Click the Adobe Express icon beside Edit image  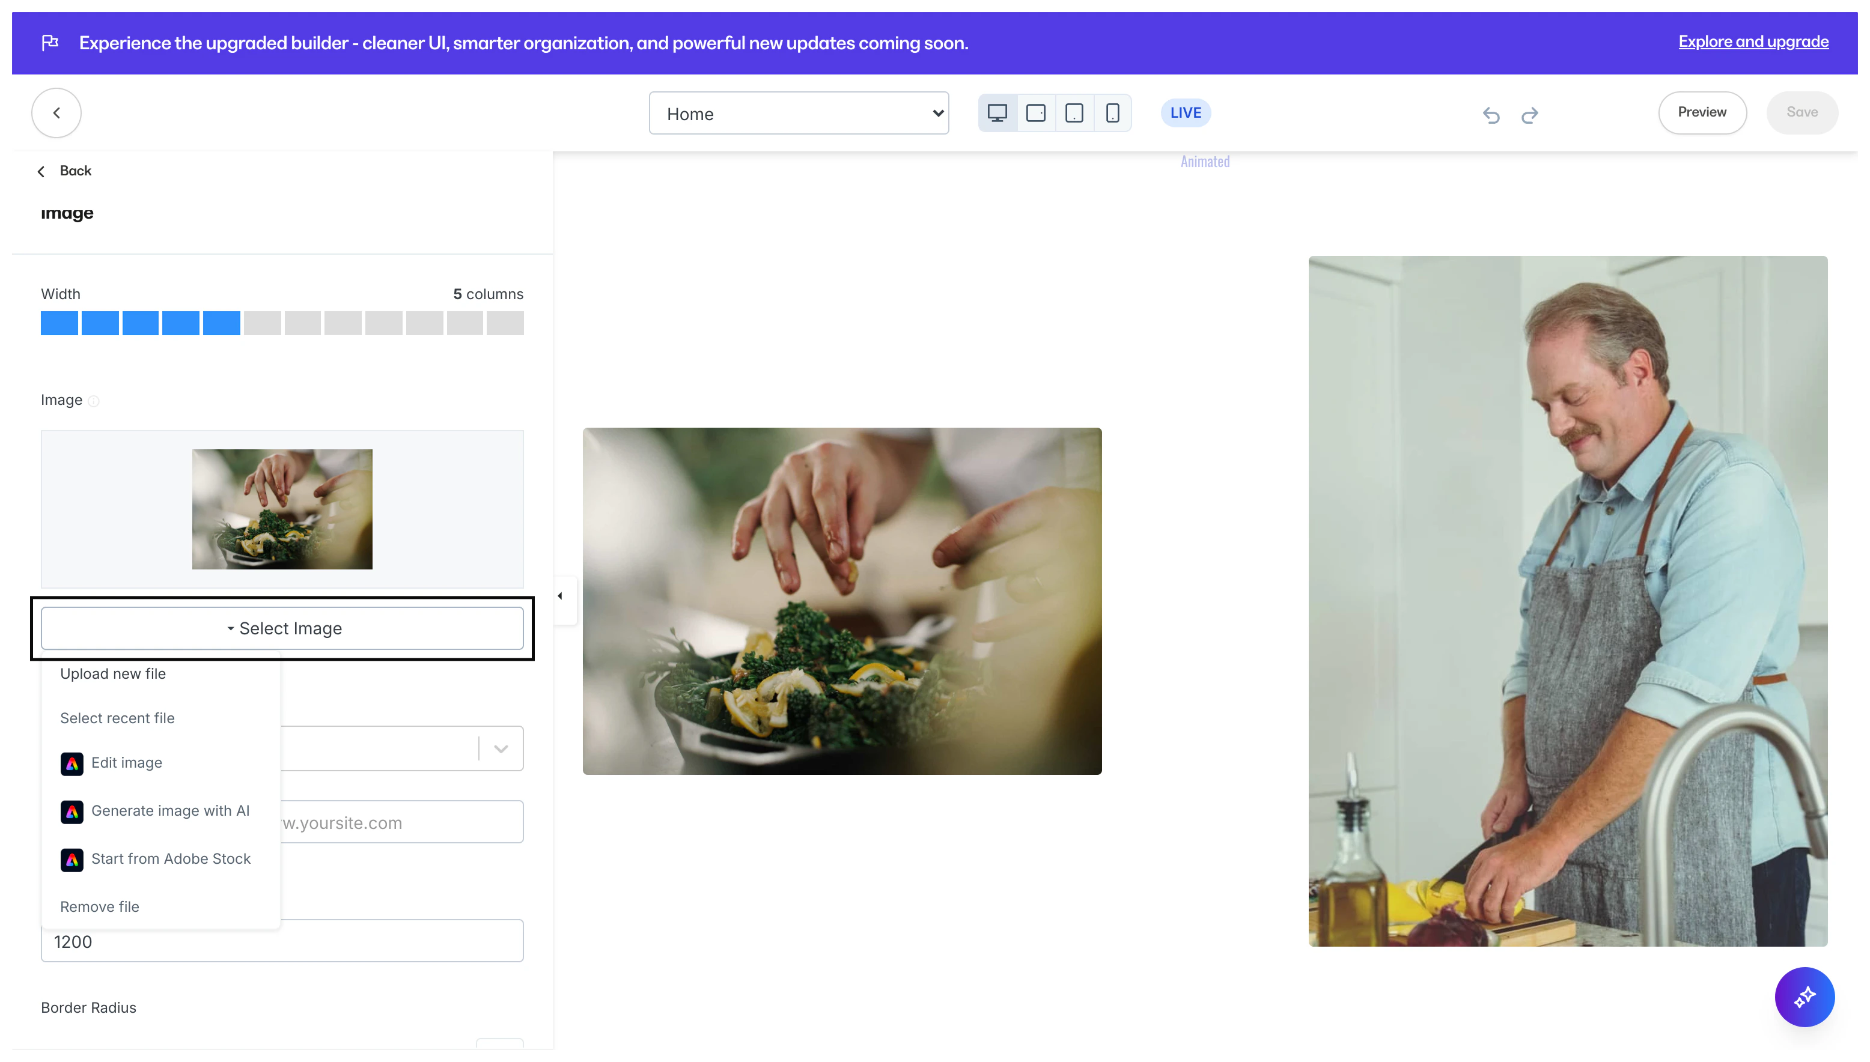pos(72,763)
